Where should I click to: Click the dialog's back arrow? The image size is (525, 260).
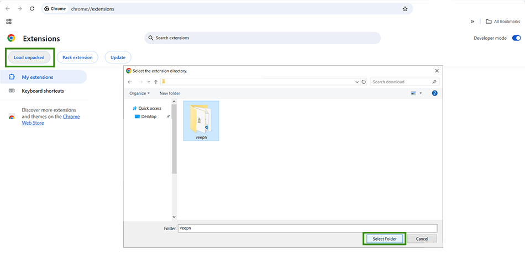[x=130, y=82]
